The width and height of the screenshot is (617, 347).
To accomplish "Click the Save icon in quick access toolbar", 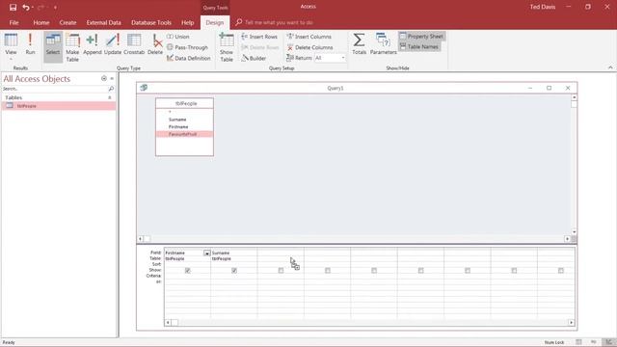I will [13, 7].
